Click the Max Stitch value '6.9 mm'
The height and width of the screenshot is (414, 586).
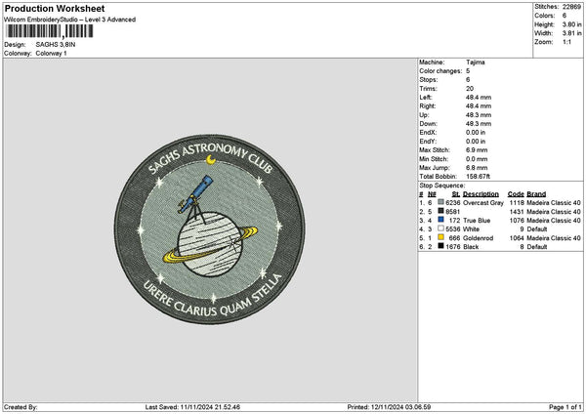pyautogui.click(x=477, y=149)
